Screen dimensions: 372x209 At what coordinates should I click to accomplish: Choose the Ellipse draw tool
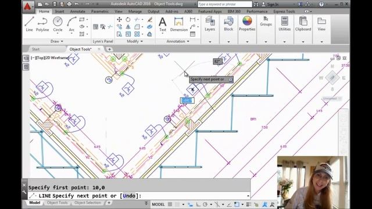click(x=82, y=27)
